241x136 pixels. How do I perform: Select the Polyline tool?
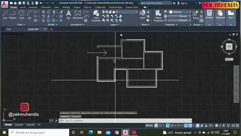pos(12,15)
